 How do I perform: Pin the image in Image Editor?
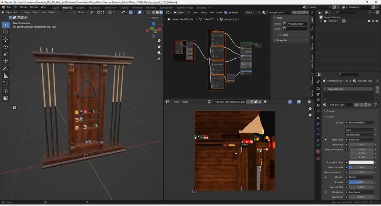click(265, 102)
